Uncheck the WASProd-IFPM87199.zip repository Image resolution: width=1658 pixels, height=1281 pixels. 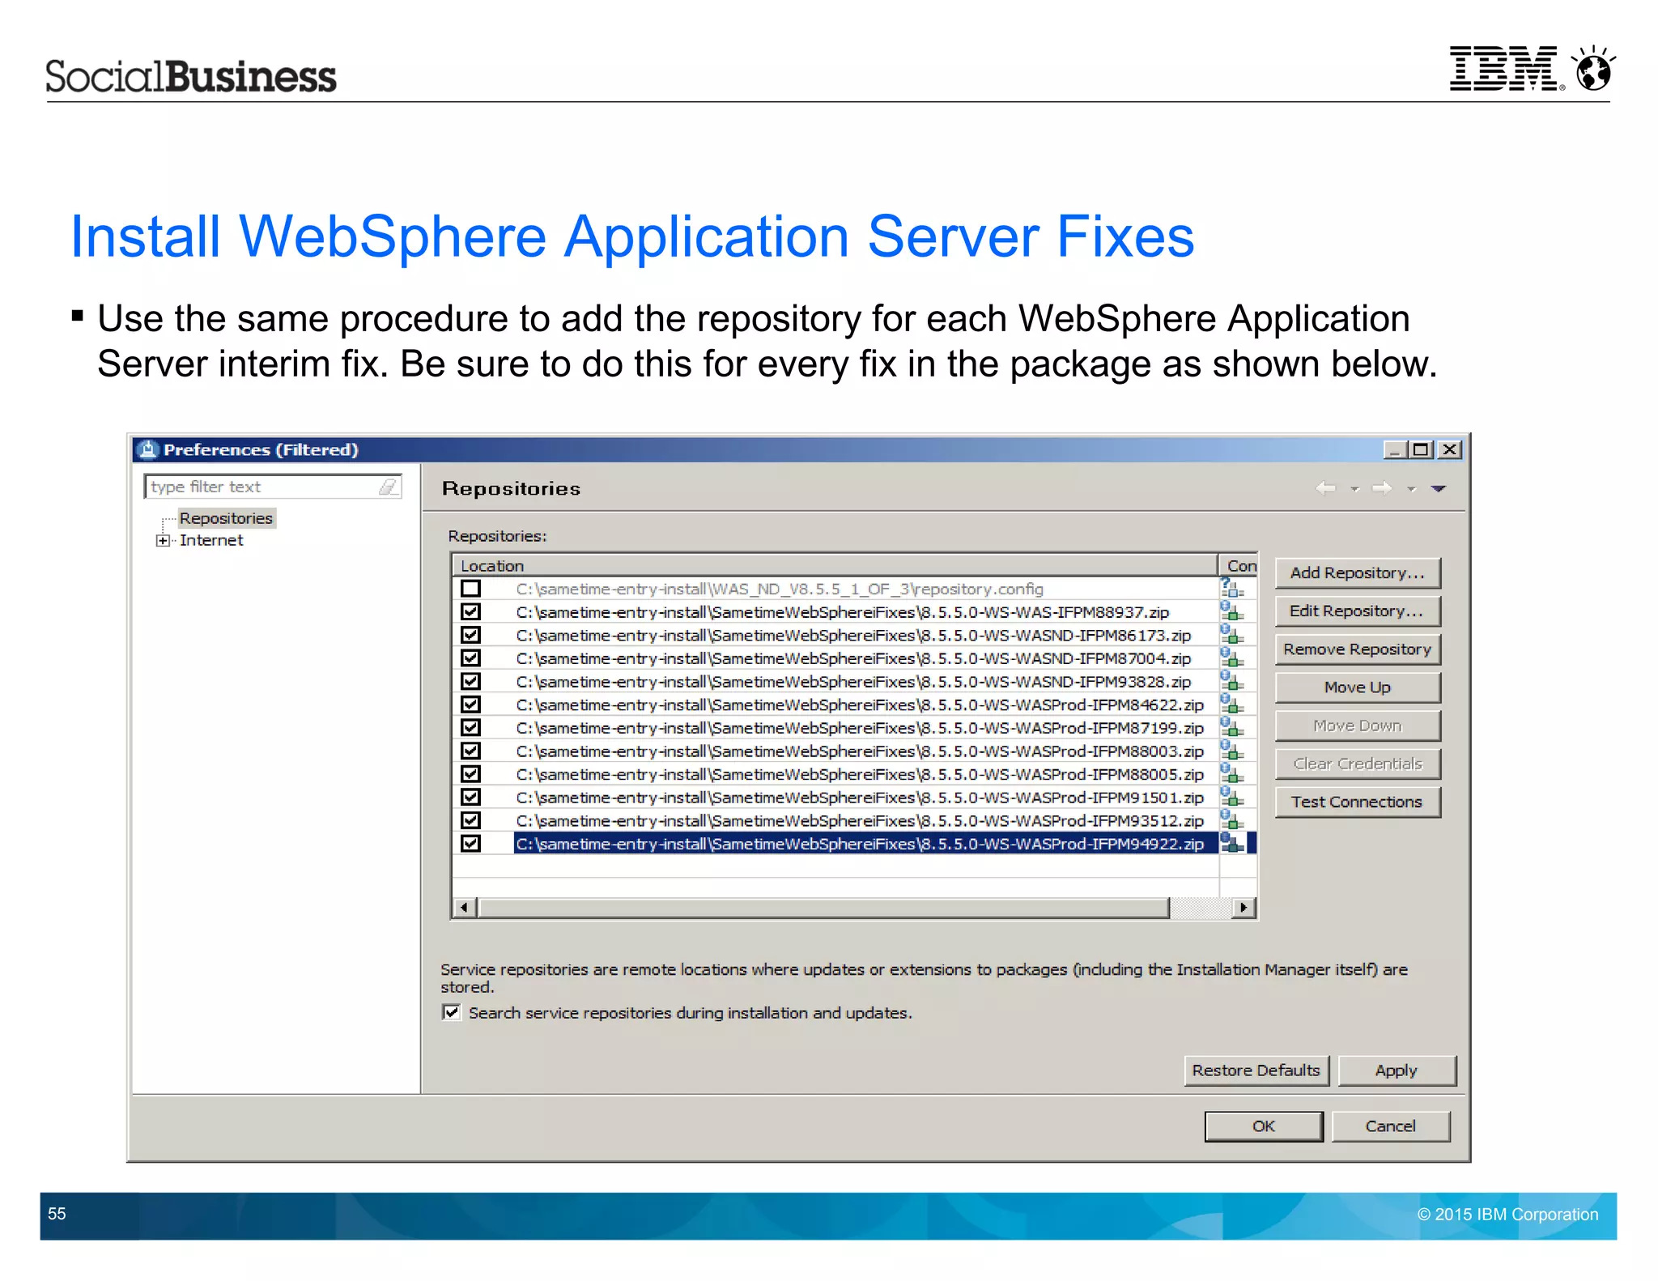tap(470, 728)
